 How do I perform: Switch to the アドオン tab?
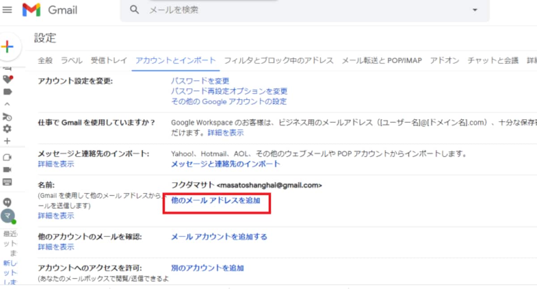pos(444,60)
